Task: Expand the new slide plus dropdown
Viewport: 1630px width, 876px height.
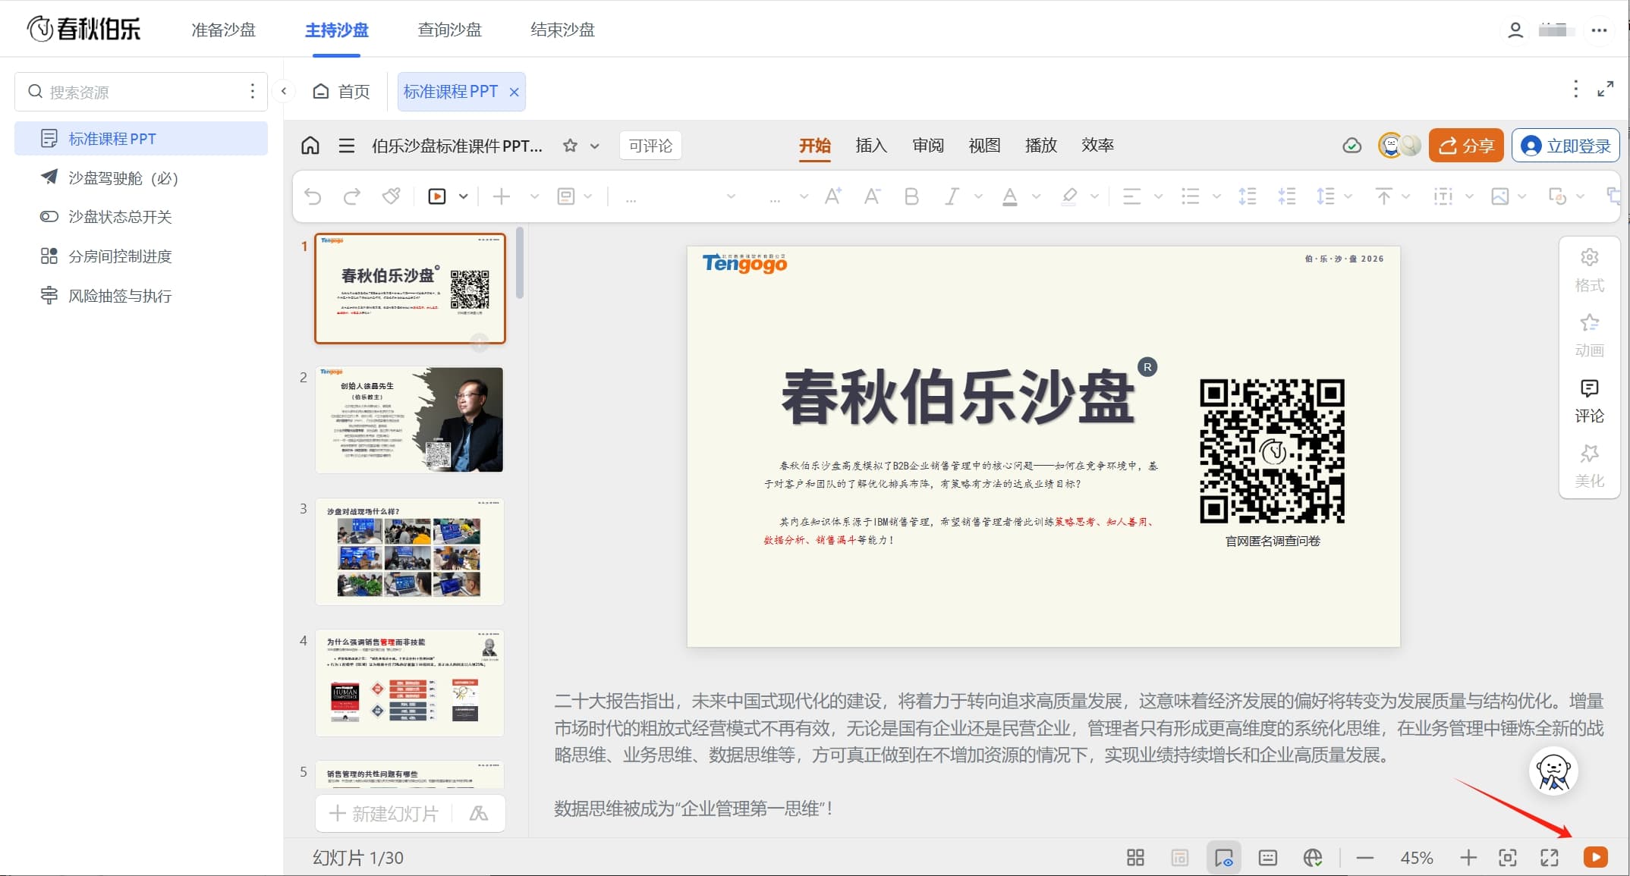Action: click(534, 196)
